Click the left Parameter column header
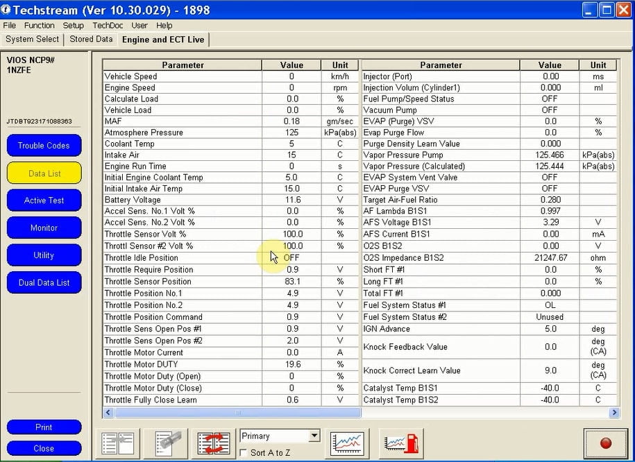 pyautogui.click(x=183, y=65)
